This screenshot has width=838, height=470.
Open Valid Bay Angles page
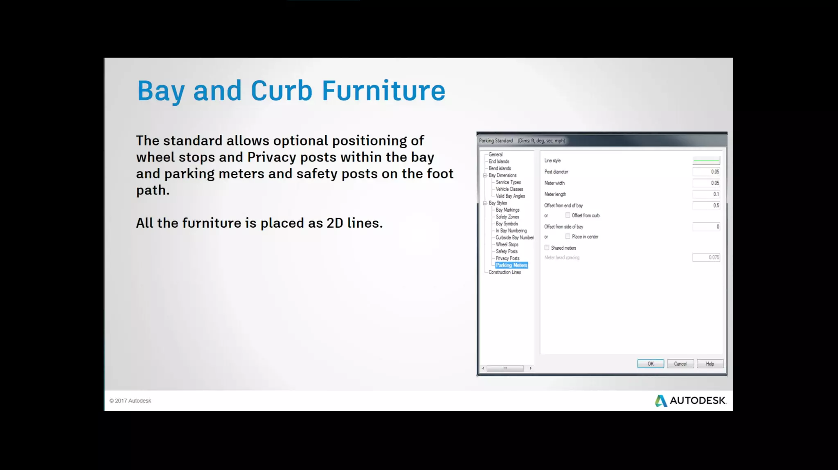point(510,196)
